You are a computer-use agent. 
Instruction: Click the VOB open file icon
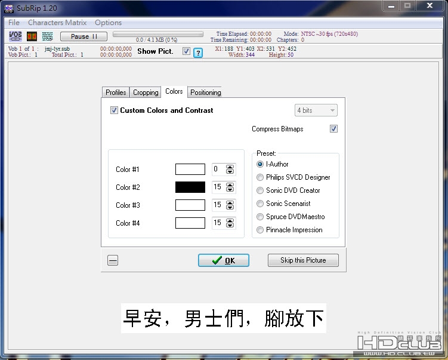click(x=16, y=36)
